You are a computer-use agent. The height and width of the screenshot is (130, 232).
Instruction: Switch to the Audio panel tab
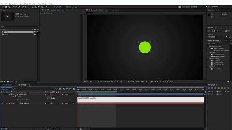tap(217, 10)
